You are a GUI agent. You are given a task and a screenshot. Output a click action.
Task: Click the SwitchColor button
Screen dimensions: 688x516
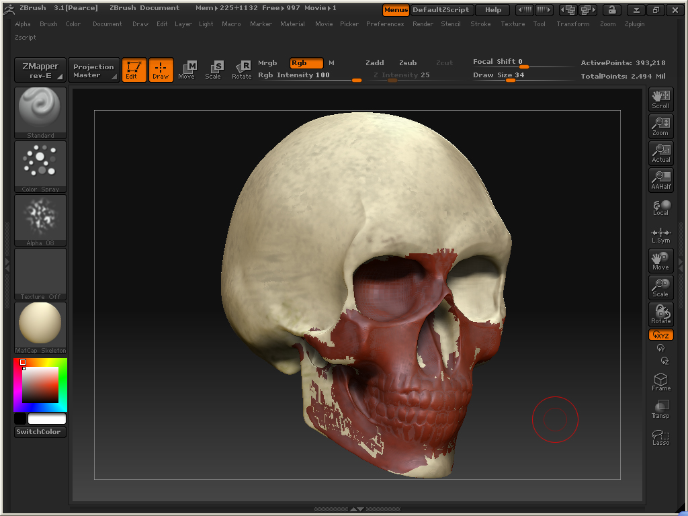(x=40, y=432)
